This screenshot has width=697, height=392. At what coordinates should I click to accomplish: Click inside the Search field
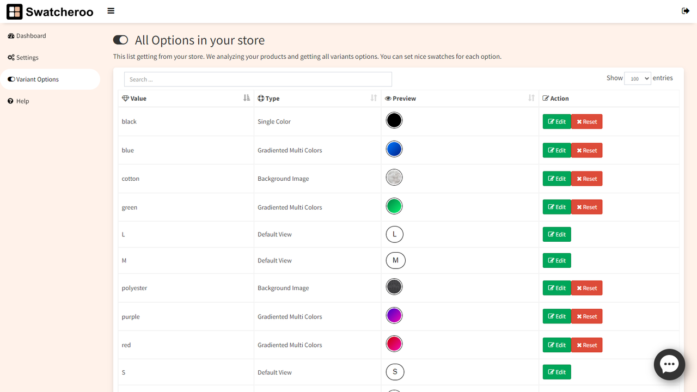coord(258,79)
